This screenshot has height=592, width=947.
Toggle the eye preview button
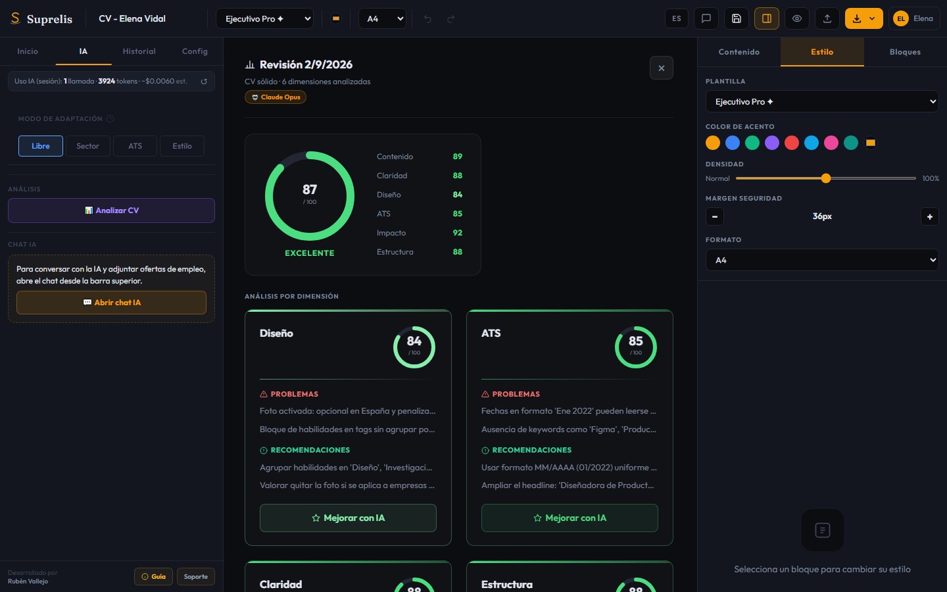797,18
